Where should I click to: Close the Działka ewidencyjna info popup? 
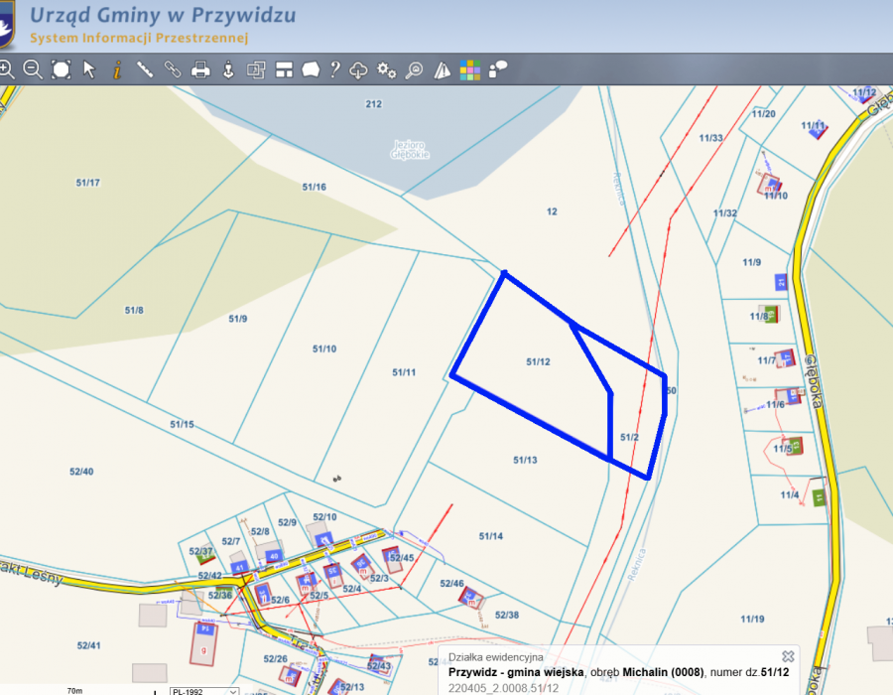[x=787, y=656]
